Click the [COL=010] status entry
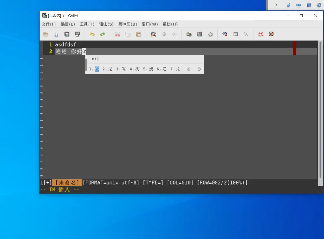Image resolution: width=324 pixels, height=239 pixels. click(180, 182)
